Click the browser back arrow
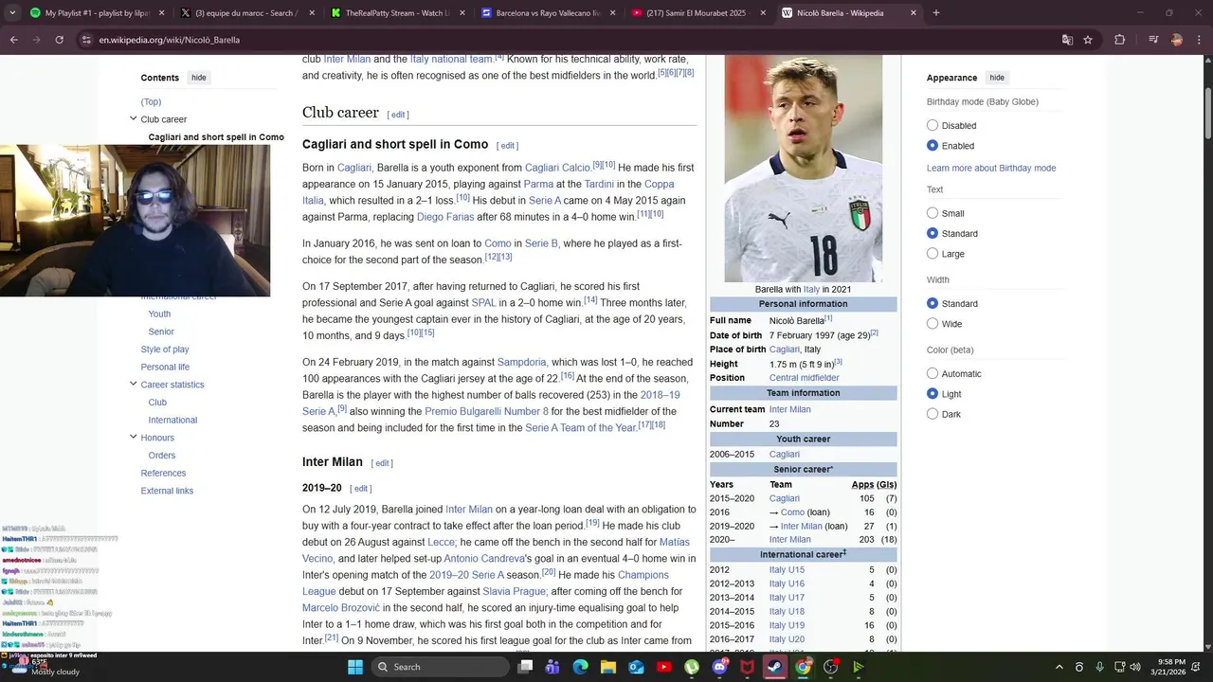Viewport: 1213px width, 682px height. 13,40
